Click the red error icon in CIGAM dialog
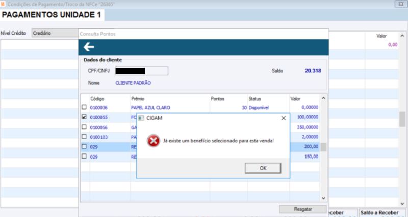Screen dimensions: 408x217 [154, 141]
